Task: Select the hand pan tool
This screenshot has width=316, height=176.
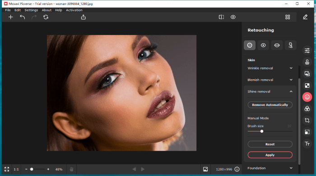Action: tap(71, 169)
